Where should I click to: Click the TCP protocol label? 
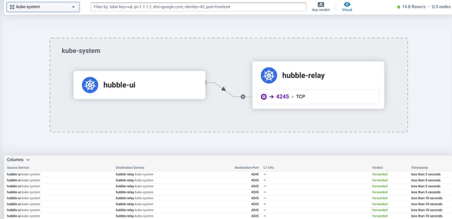[300, 97]
